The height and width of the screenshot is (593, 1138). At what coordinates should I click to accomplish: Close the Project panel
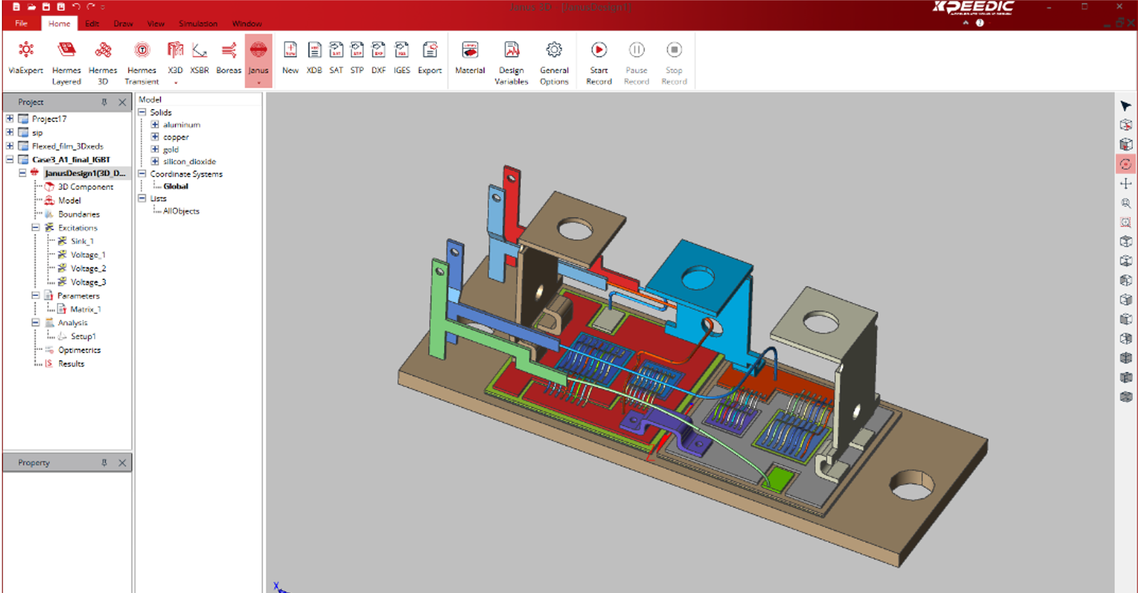point(122,102)
